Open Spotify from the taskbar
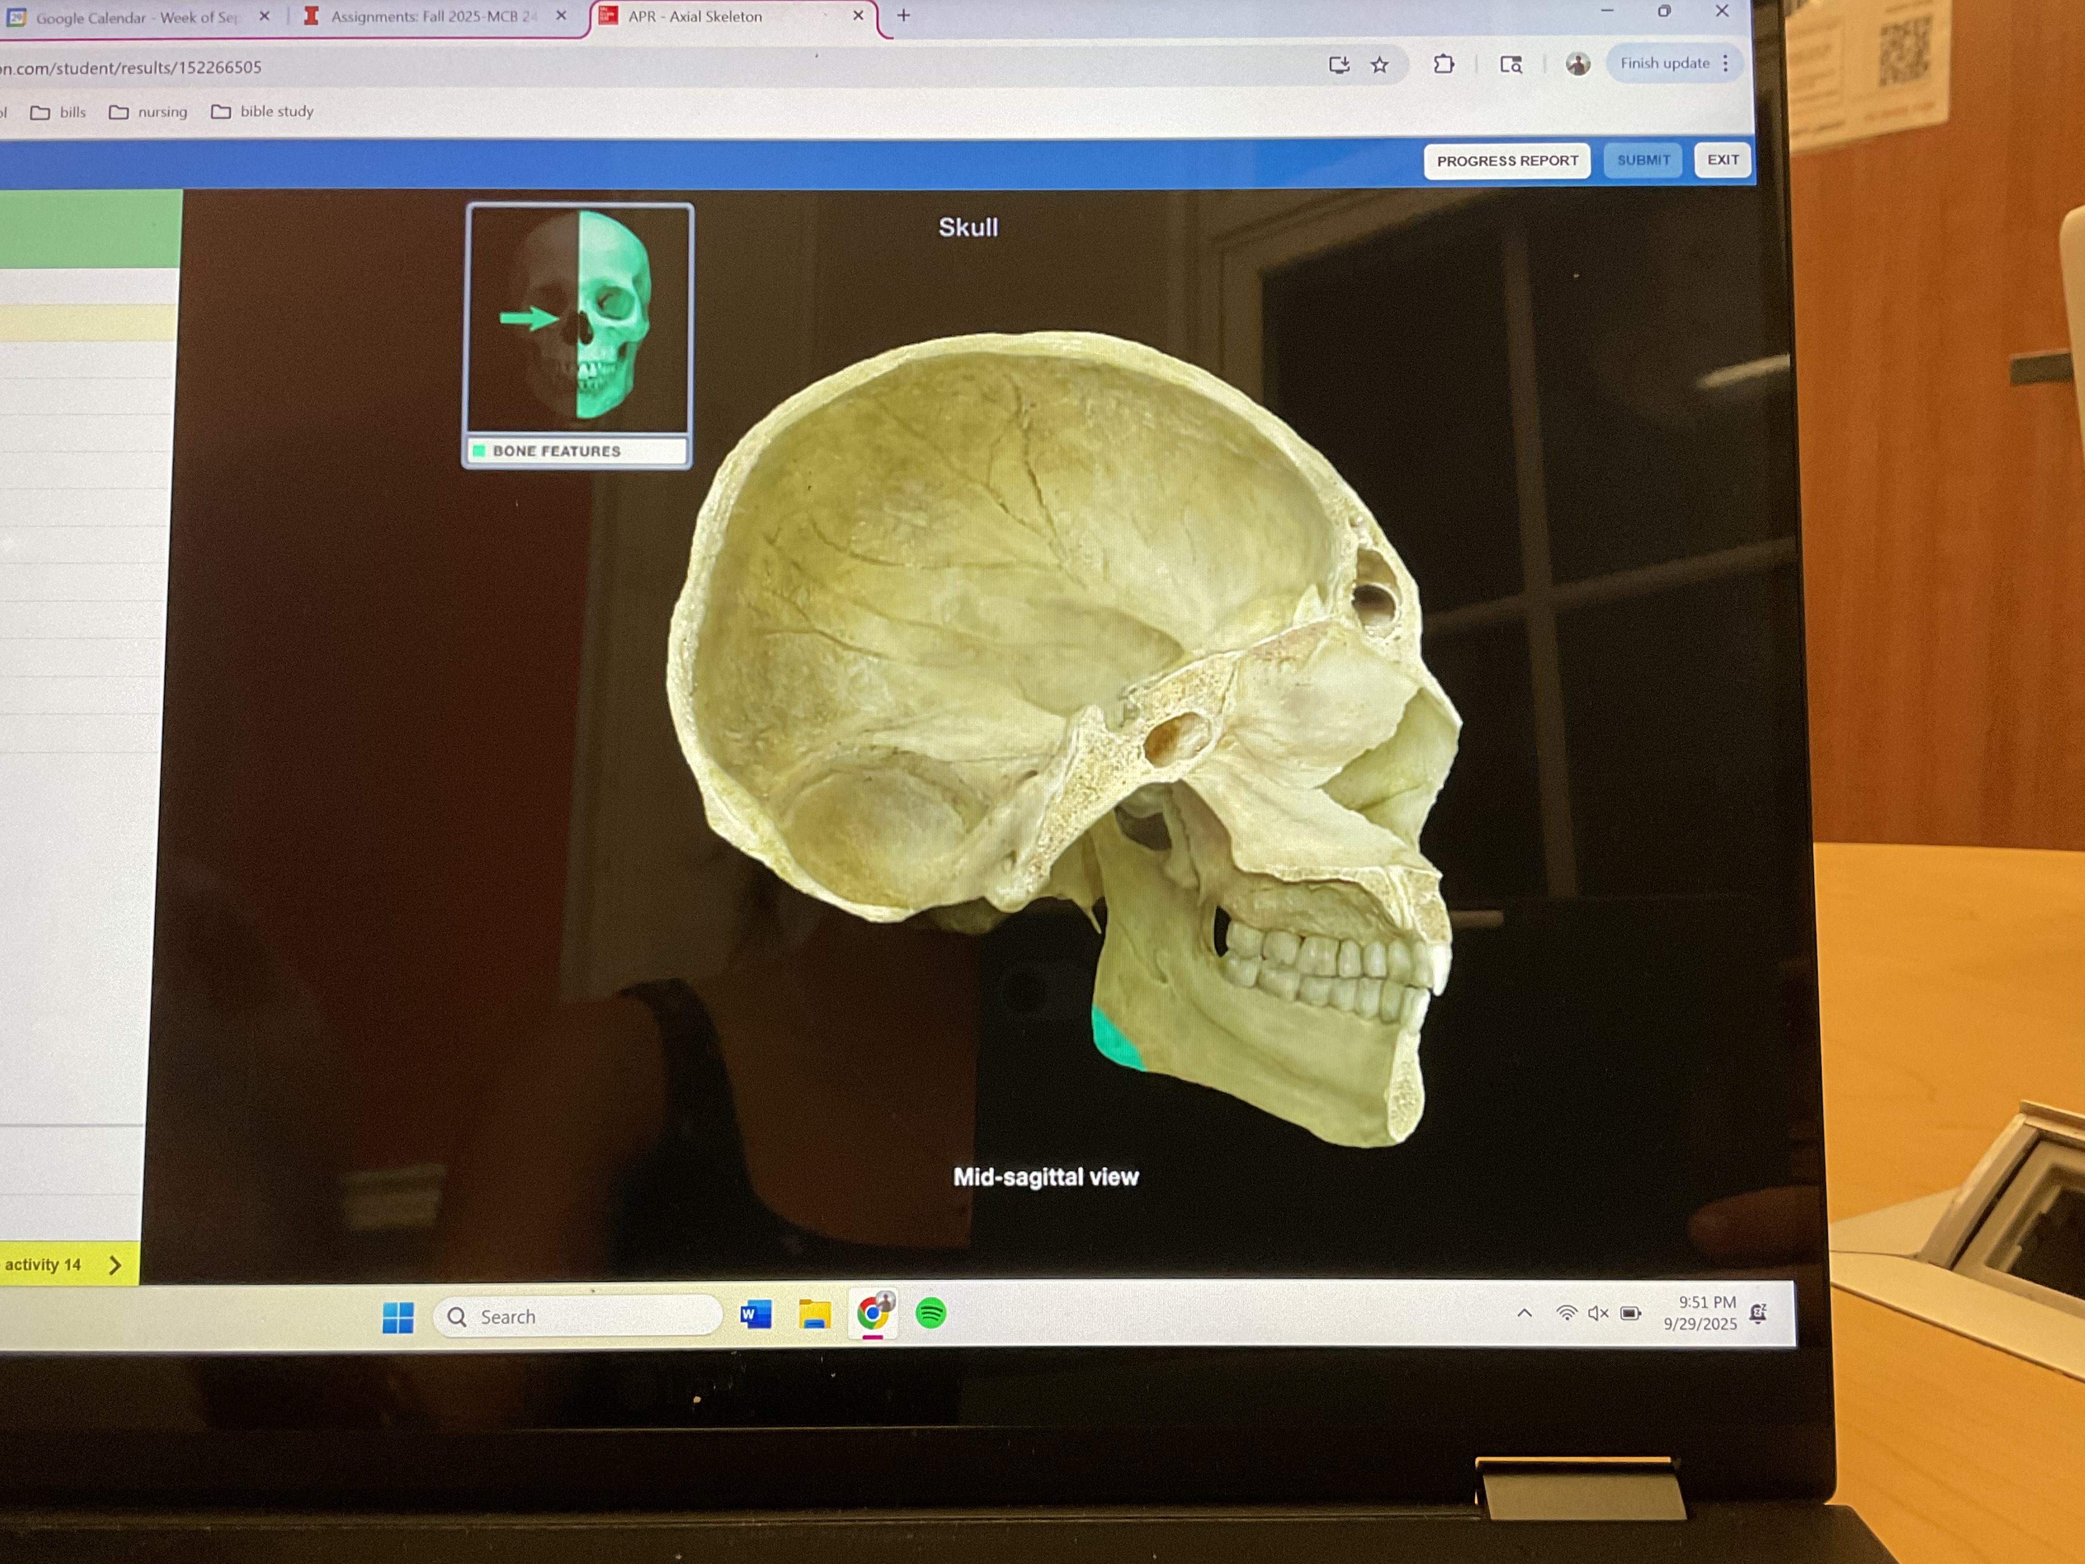 (x=930, y=1313)
